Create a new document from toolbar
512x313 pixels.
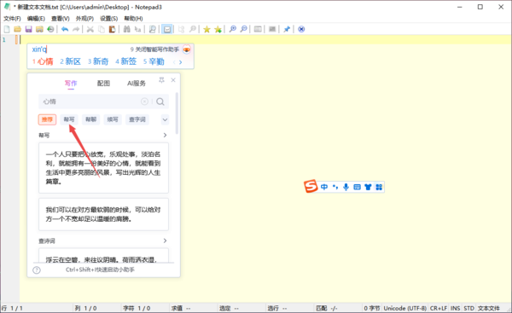7,29
